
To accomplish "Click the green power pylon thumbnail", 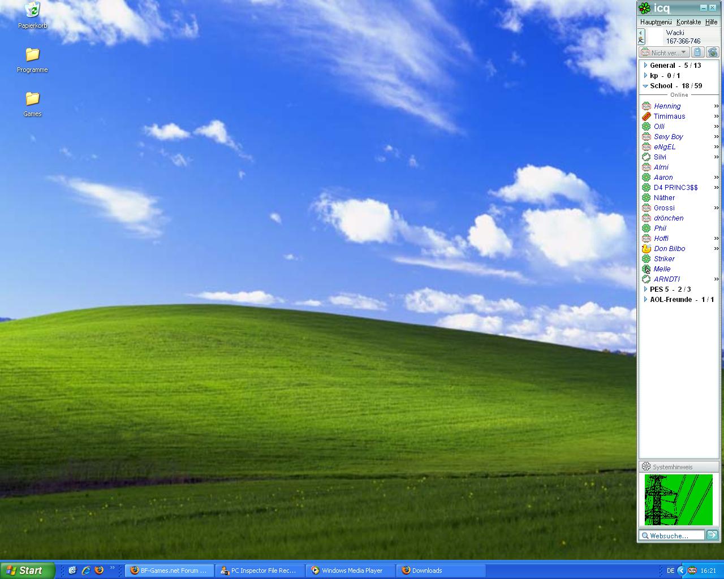I will pos(679,500).
